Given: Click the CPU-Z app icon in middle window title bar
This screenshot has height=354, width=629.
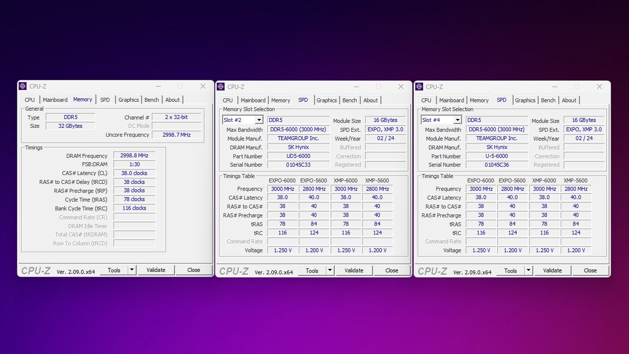Looking at the screenshot, I should pyautogui.click(x=221, y=87).
